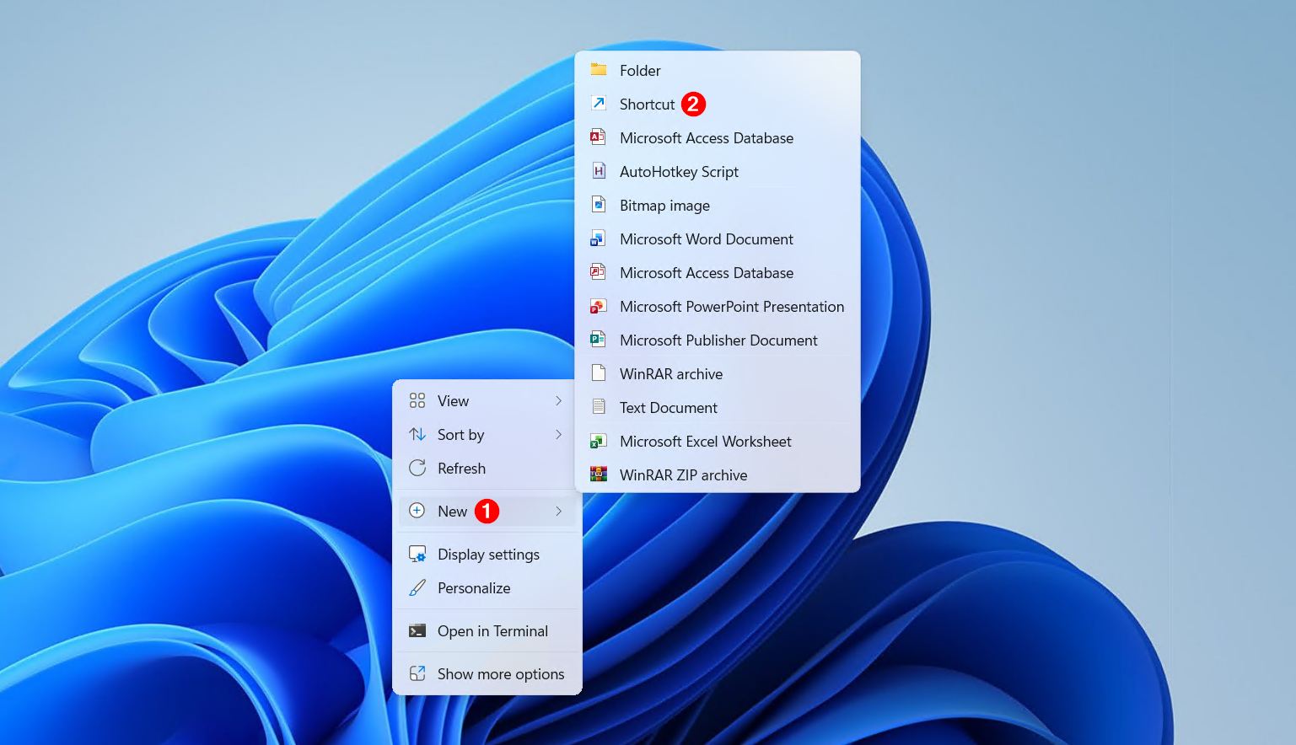This screenshot has width=1296, height=745.
Task: Choose Microsoft Access Database just below Shortcut
Action: point(718,137)
